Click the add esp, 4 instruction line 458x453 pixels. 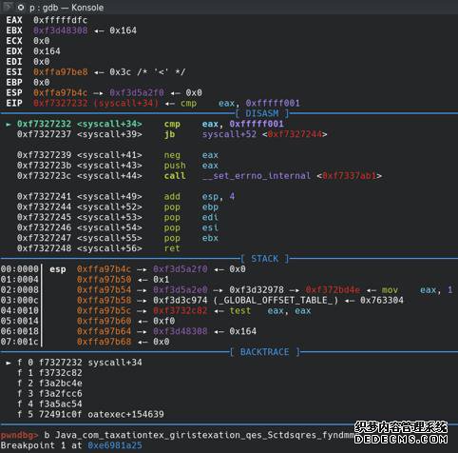(125, 196)
